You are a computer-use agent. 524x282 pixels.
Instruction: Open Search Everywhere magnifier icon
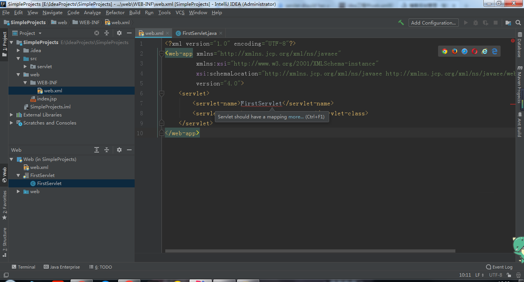pyautogui.click(x=517, y=23)
